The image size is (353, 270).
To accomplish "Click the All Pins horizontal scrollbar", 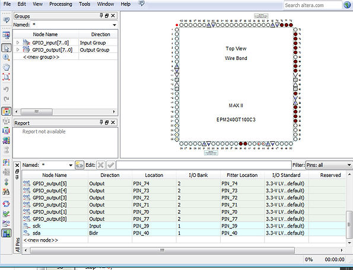I will 162,250.
